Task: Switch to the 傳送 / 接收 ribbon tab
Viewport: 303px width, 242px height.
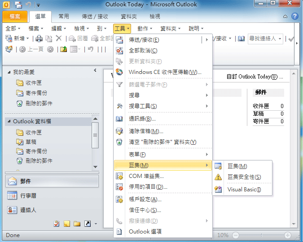Action: point(95,17)
